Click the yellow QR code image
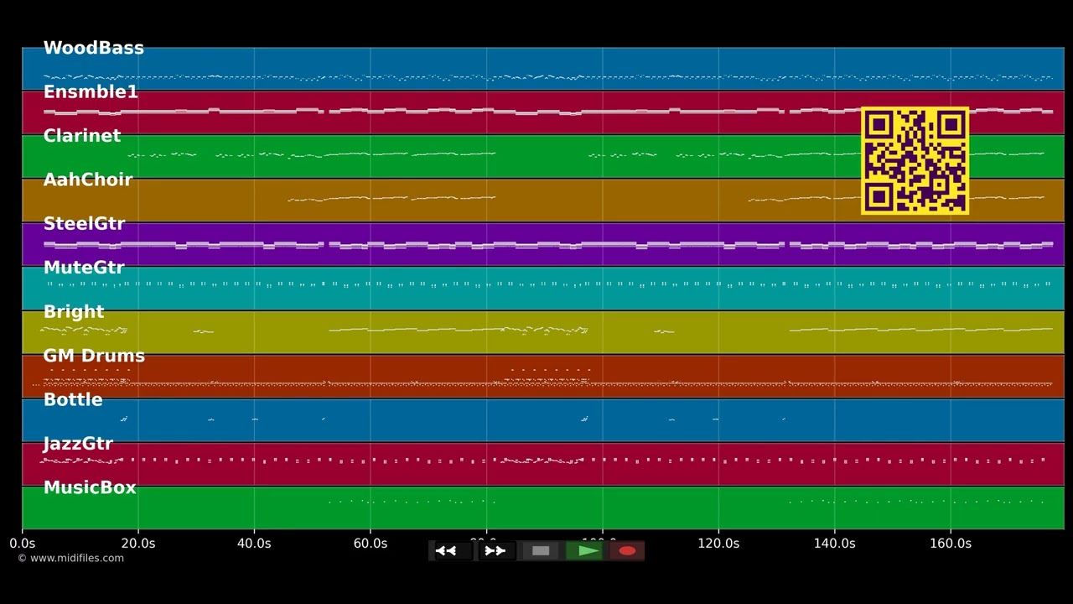This screenshot has width=1073, height=604. coord(915,160)
